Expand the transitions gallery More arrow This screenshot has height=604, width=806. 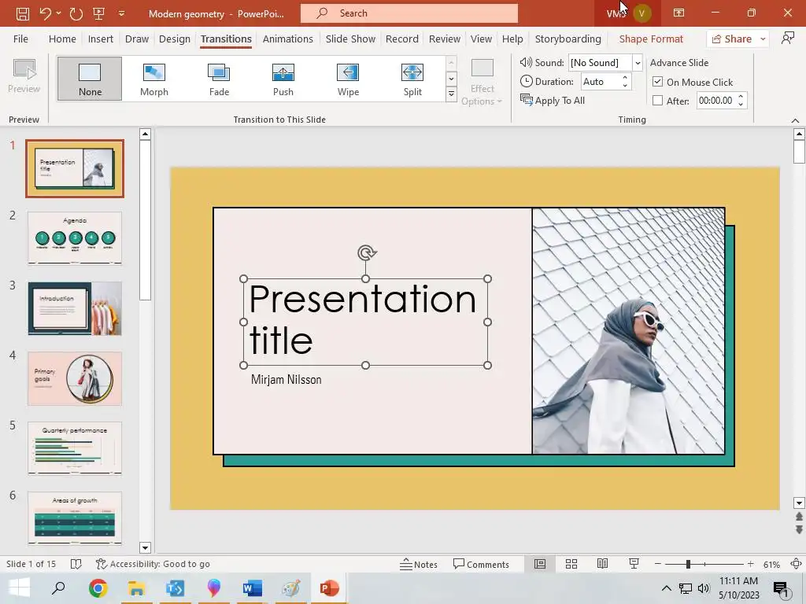point(451,94)
